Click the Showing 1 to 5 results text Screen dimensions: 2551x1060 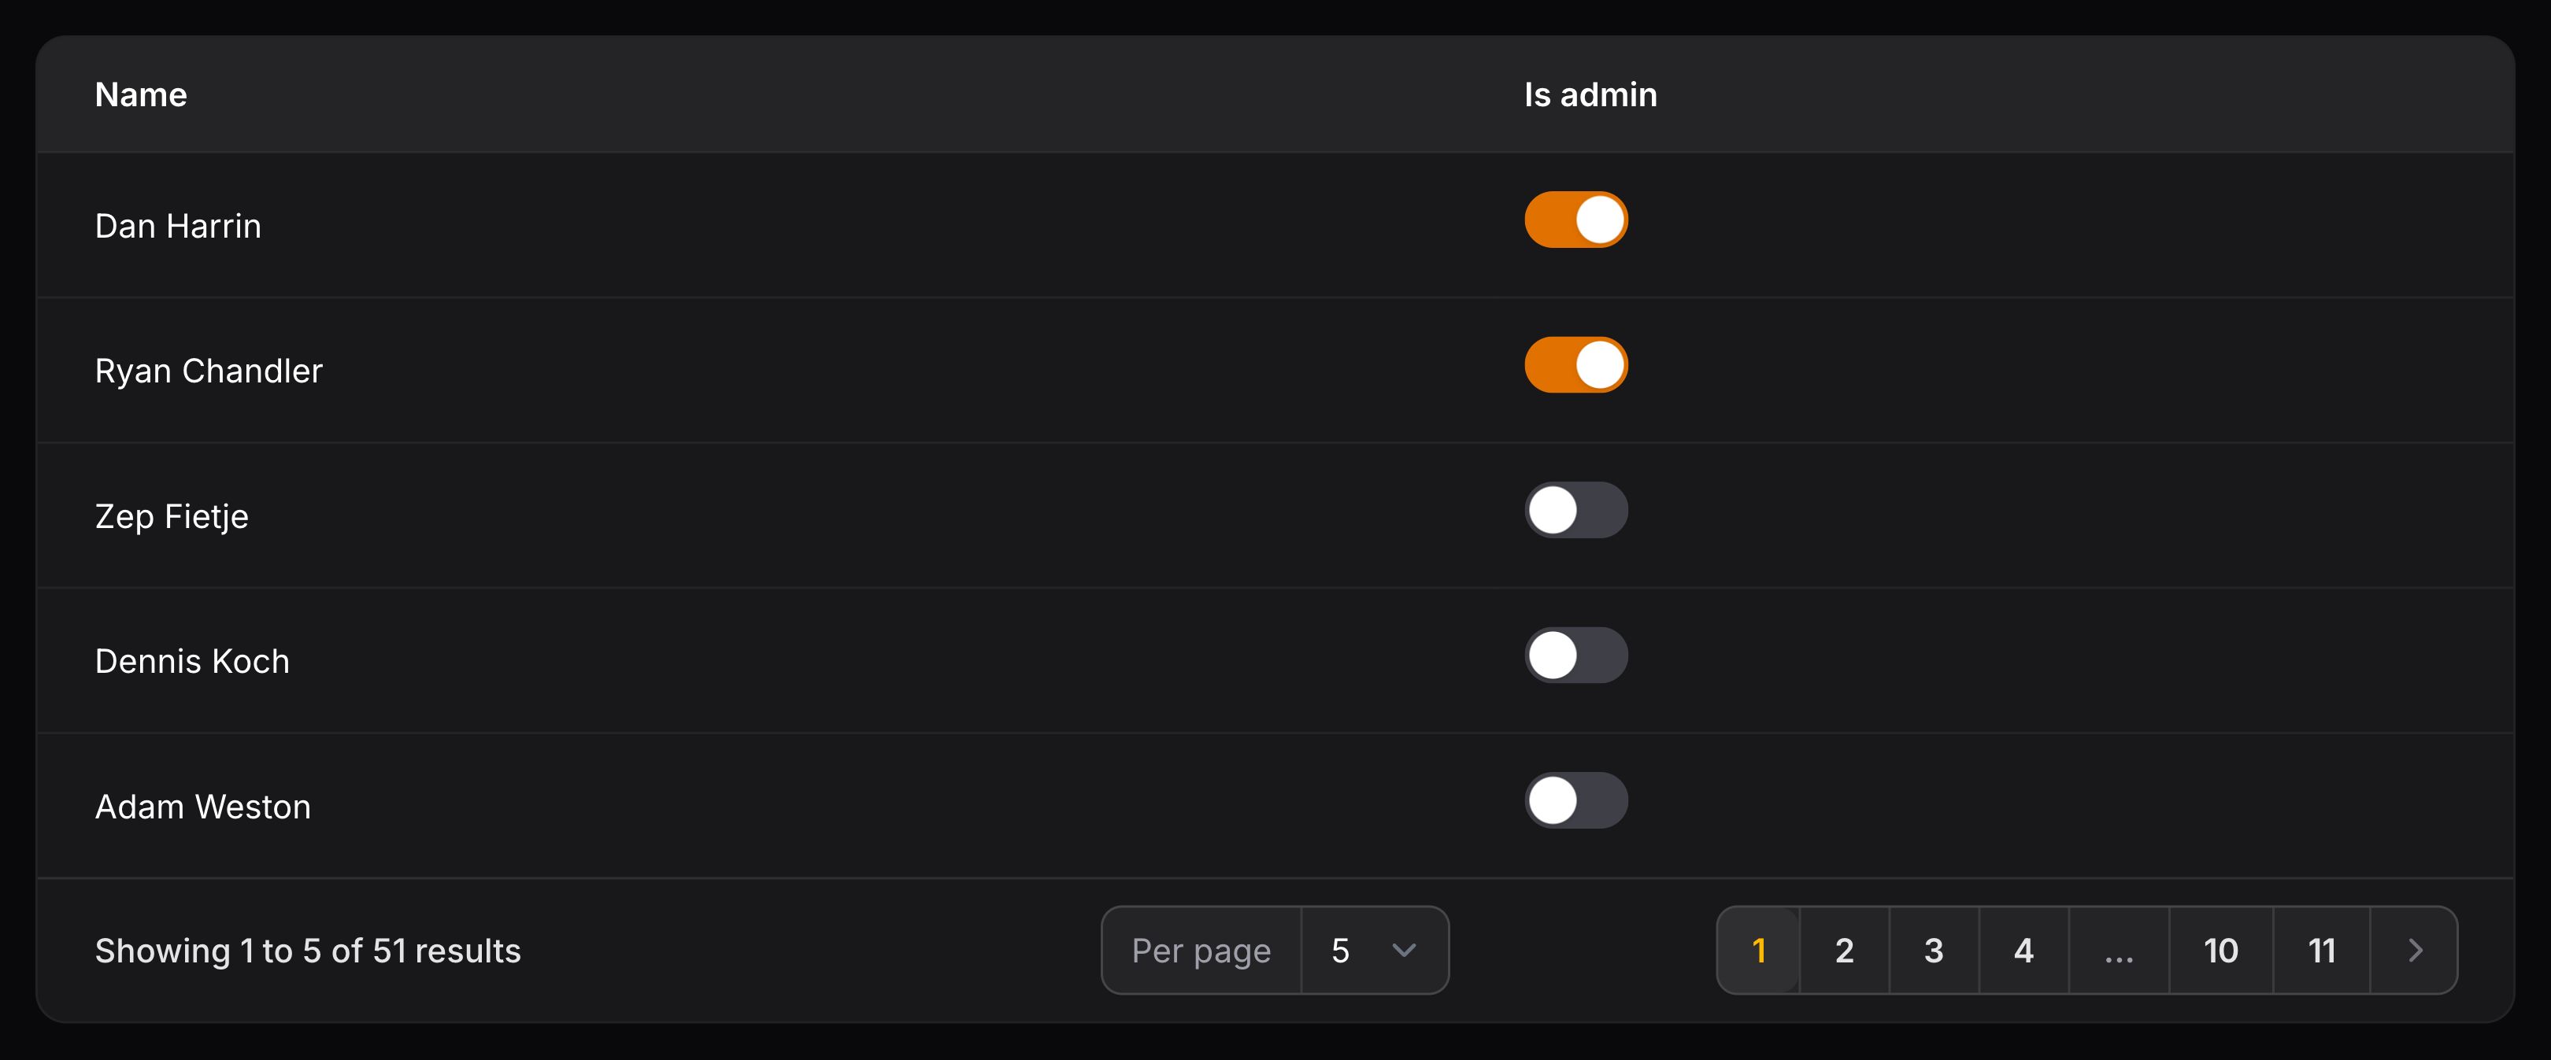[x=308, y=950]
